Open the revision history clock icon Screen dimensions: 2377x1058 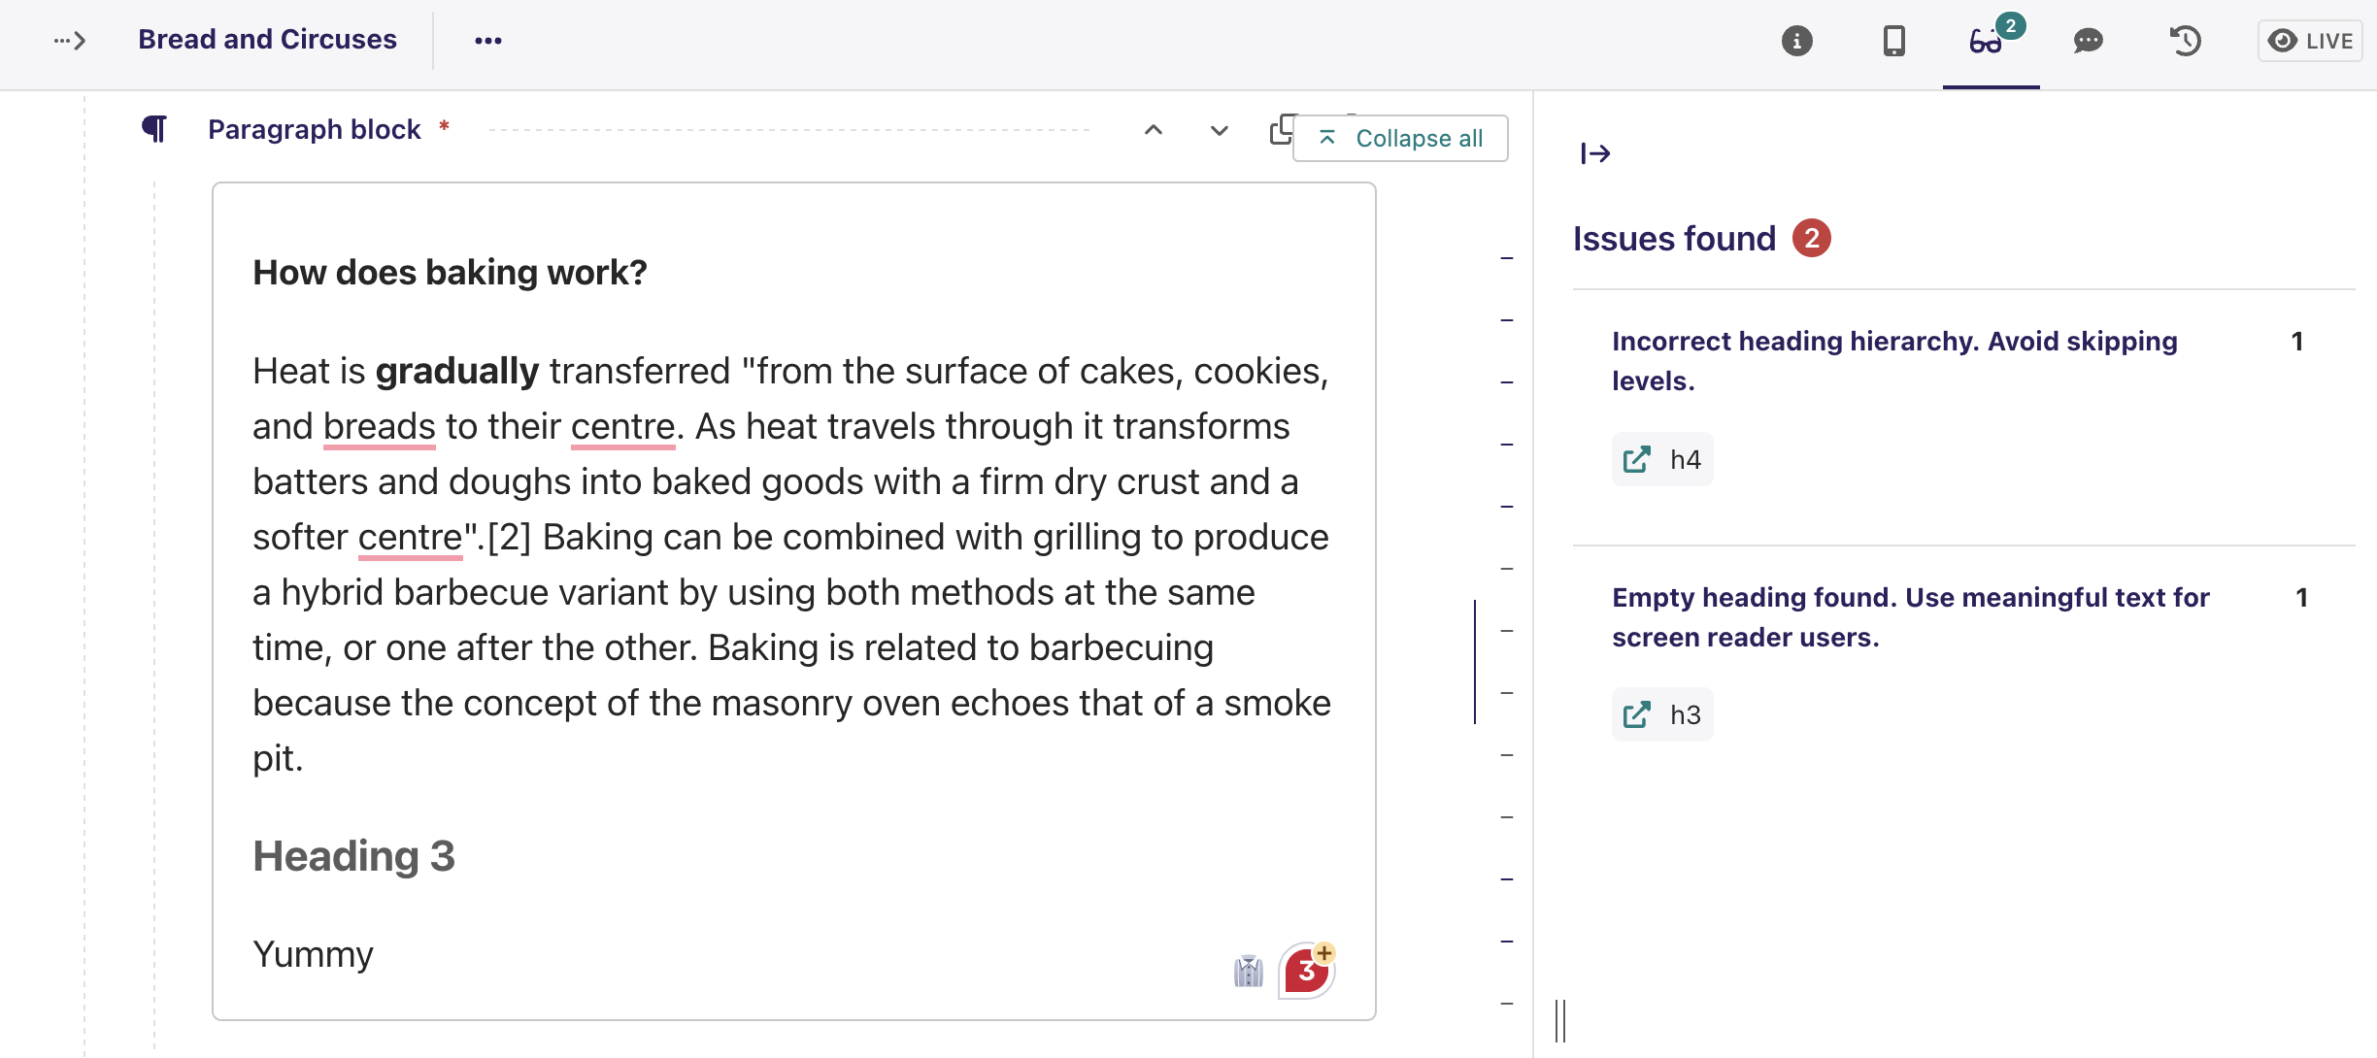coord(2185,41)
